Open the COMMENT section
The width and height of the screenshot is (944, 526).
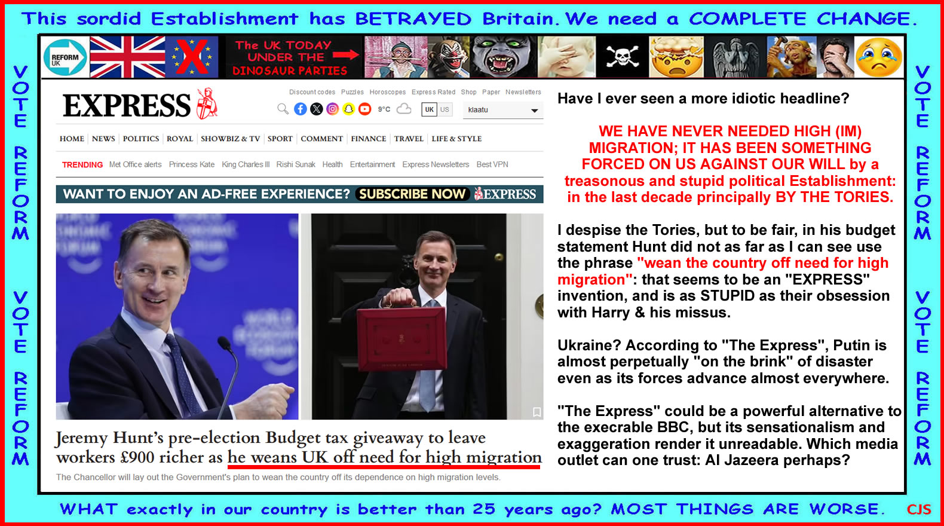point(322,139)
